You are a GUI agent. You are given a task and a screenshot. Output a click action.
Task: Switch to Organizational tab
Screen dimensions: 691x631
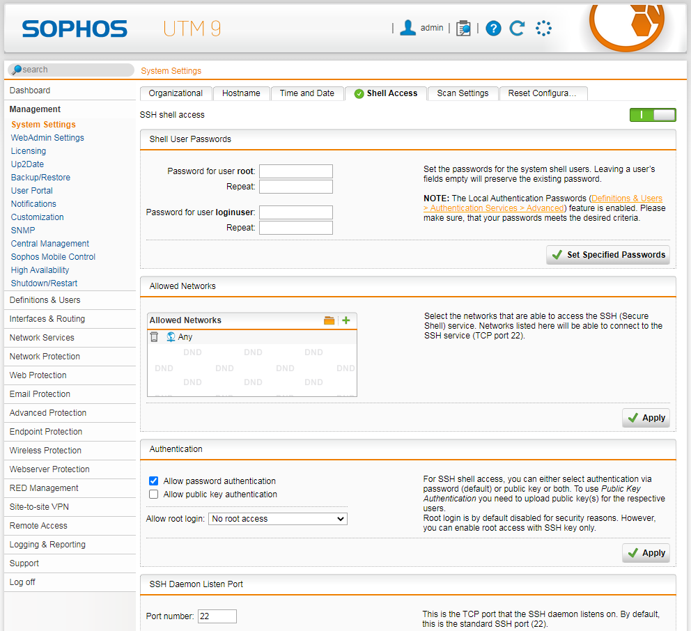pyautogui.click(x=176, y=93)
